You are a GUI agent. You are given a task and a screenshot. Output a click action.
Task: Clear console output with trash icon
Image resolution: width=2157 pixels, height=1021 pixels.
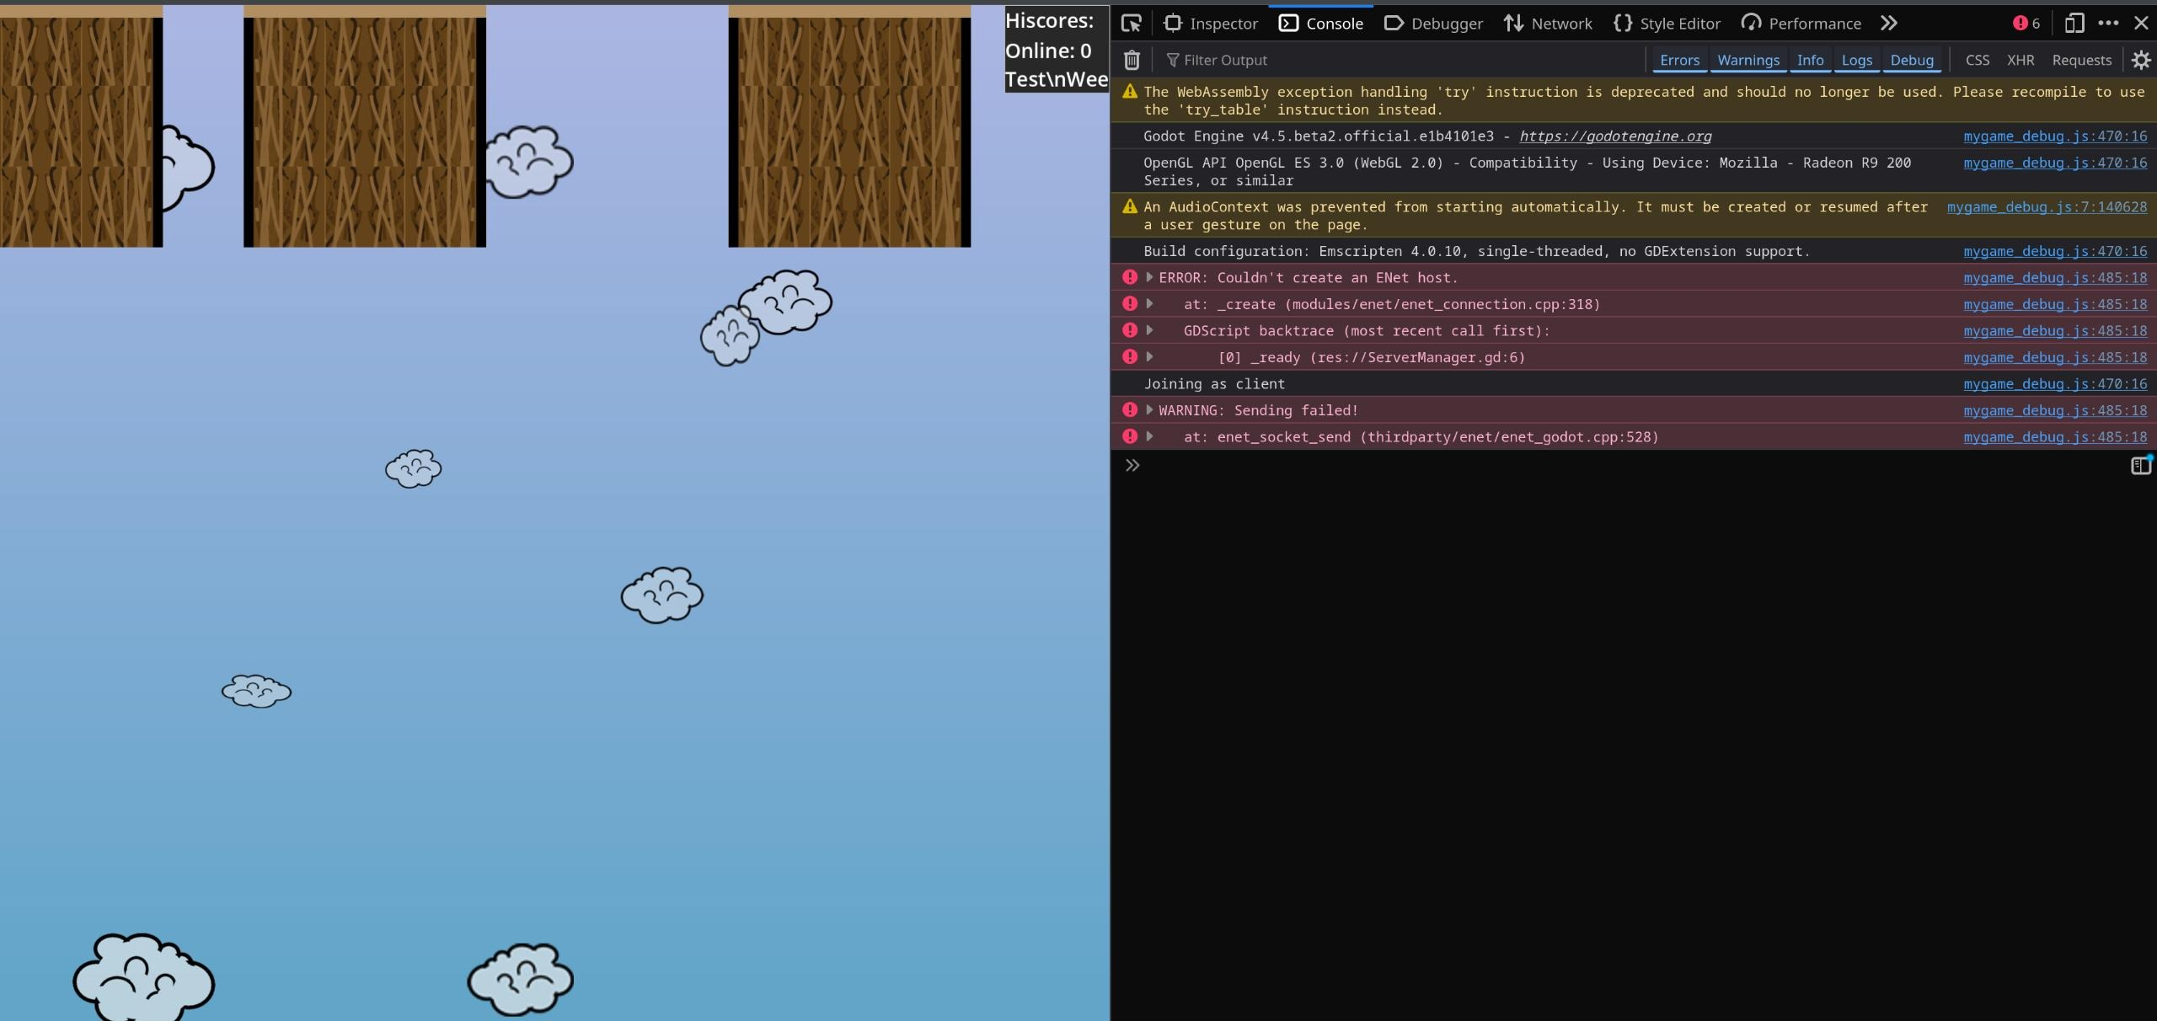tap(1132, 60)
